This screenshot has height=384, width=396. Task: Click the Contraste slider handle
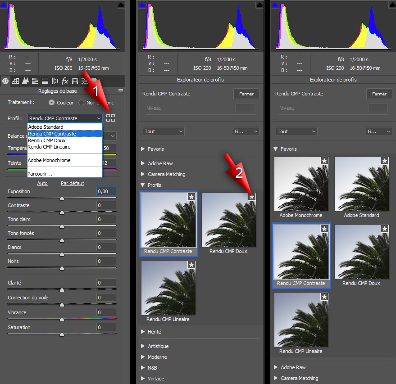(62, 212)
